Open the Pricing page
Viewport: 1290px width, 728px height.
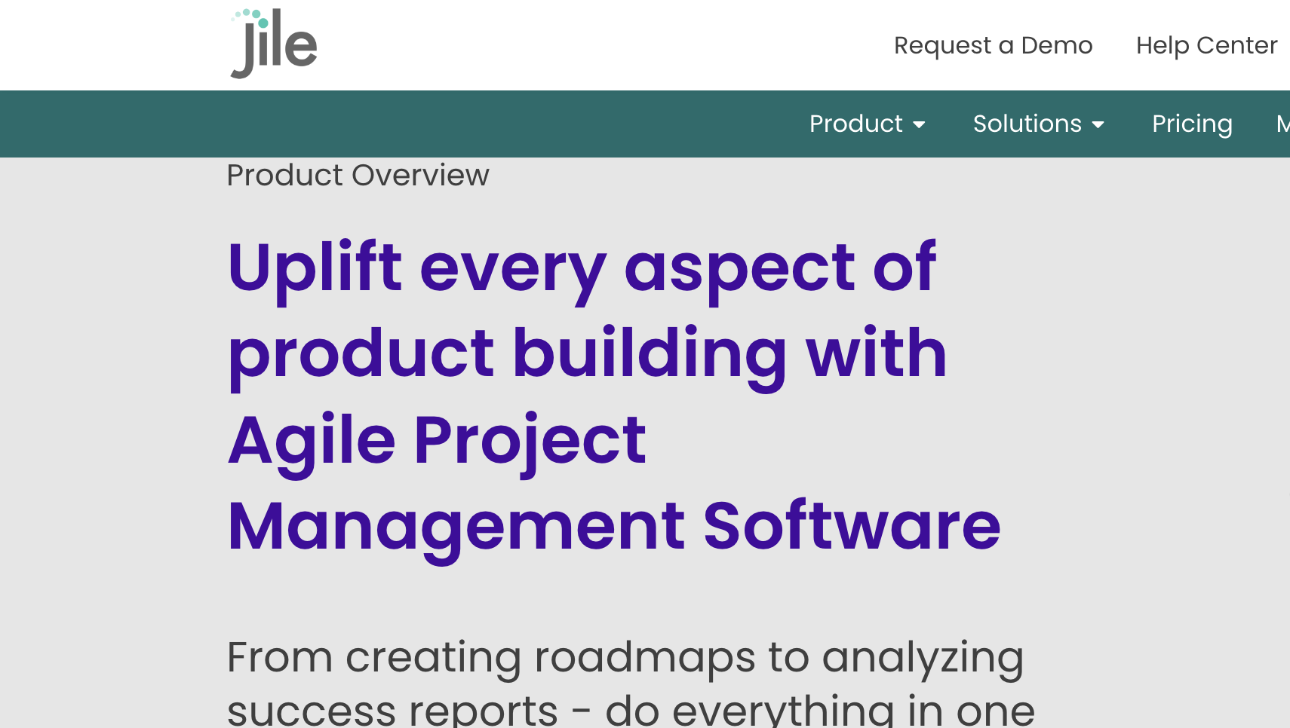(1192, 124)
